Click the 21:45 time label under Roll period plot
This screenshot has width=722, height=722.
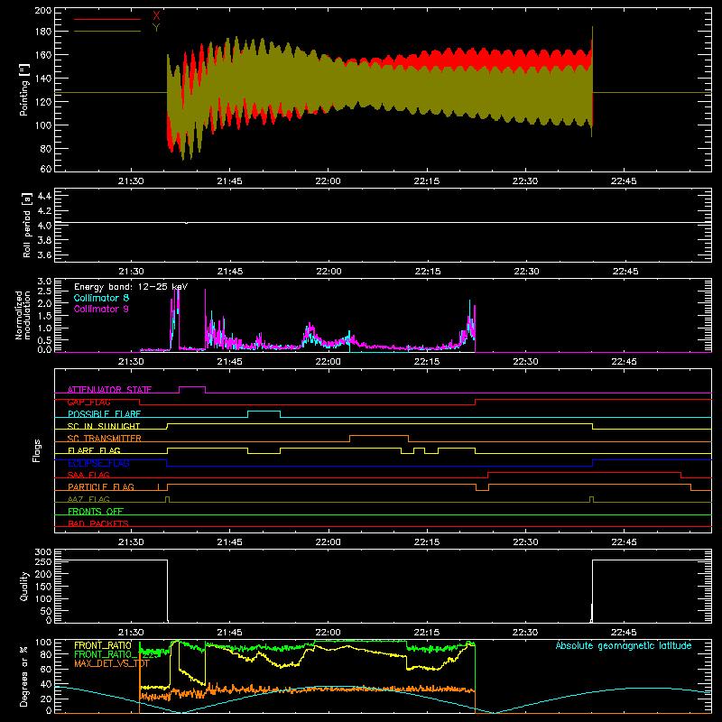click(230, 272)
